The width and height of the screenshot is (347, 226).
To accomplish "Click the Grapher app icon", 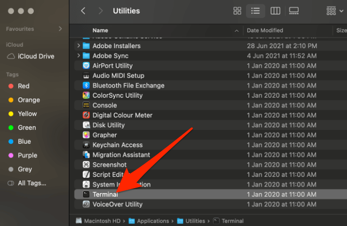I will [86, 135].
